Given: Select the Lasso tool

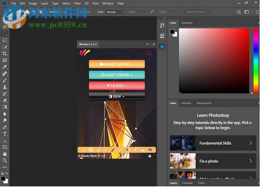Looking at the screenshot, I should tap(5, 40).
